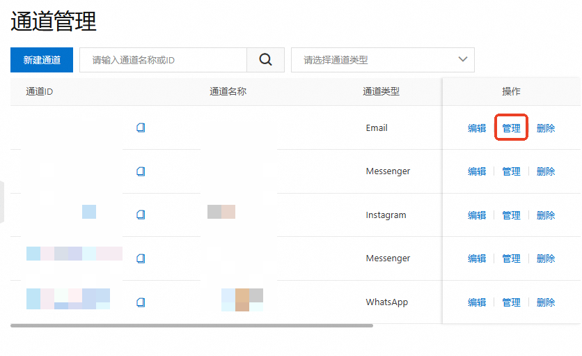The width and height of the screenshot is (582, 356).
Task: Click 管理 for the Email channel
Action: pyautogui.click(x=511, y=128)
